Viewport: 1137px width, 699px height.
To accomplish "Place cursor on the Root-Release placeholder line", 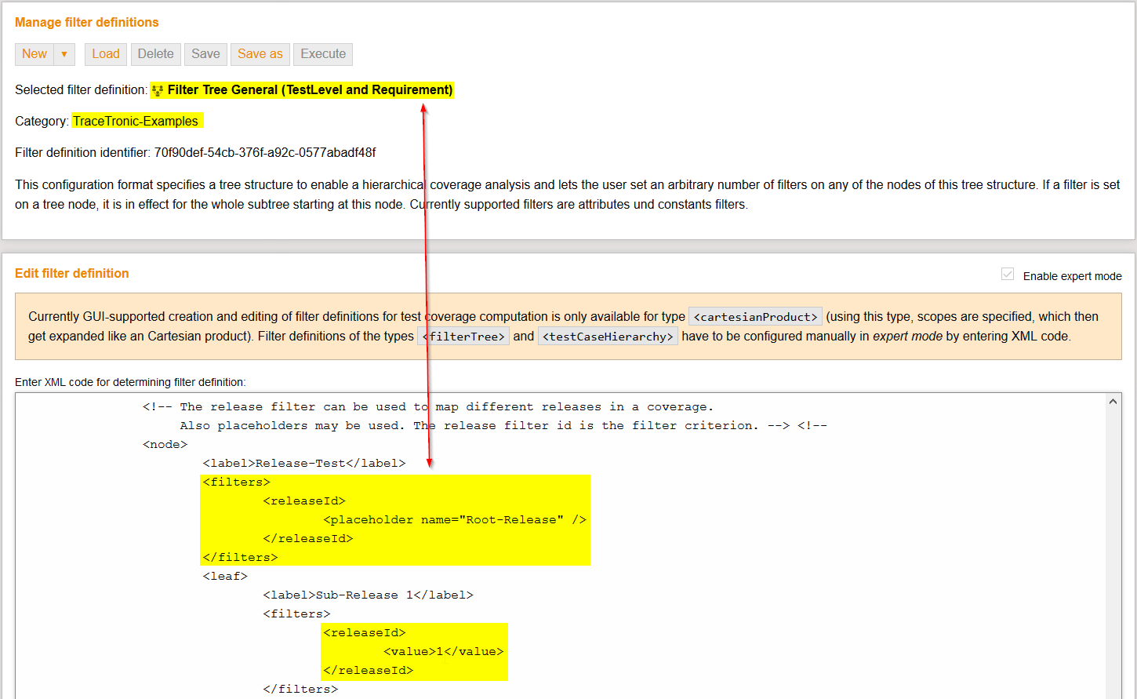I will [455, 520].
